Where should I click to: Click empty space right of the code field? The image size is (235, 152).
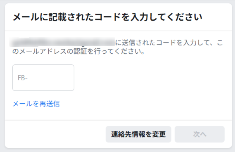coord(150,78)
